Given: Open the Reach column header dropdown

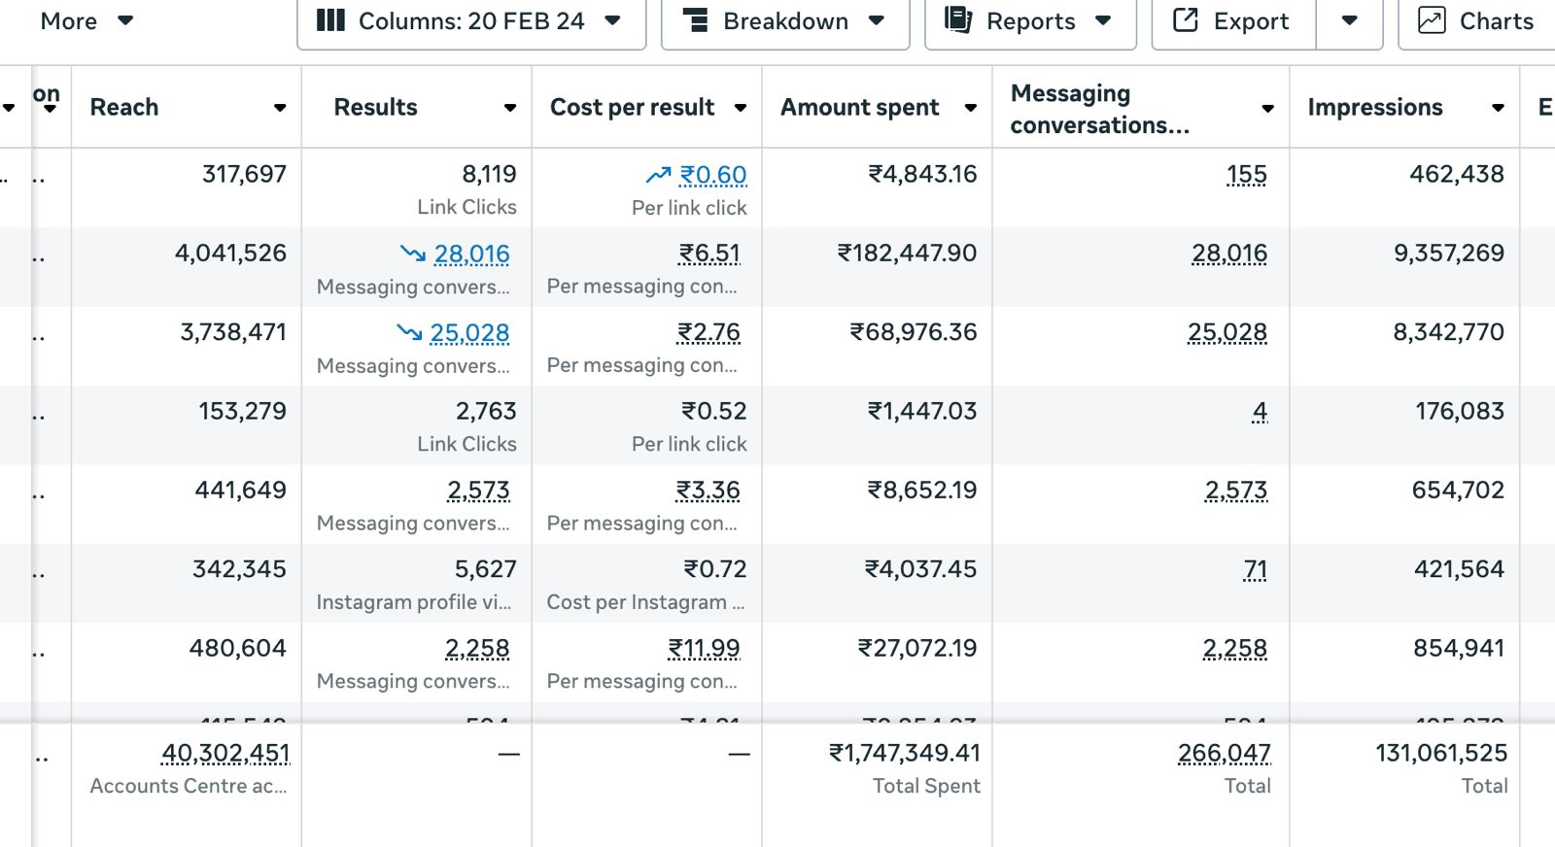Looking at the screenshot, I should (280, 108).
